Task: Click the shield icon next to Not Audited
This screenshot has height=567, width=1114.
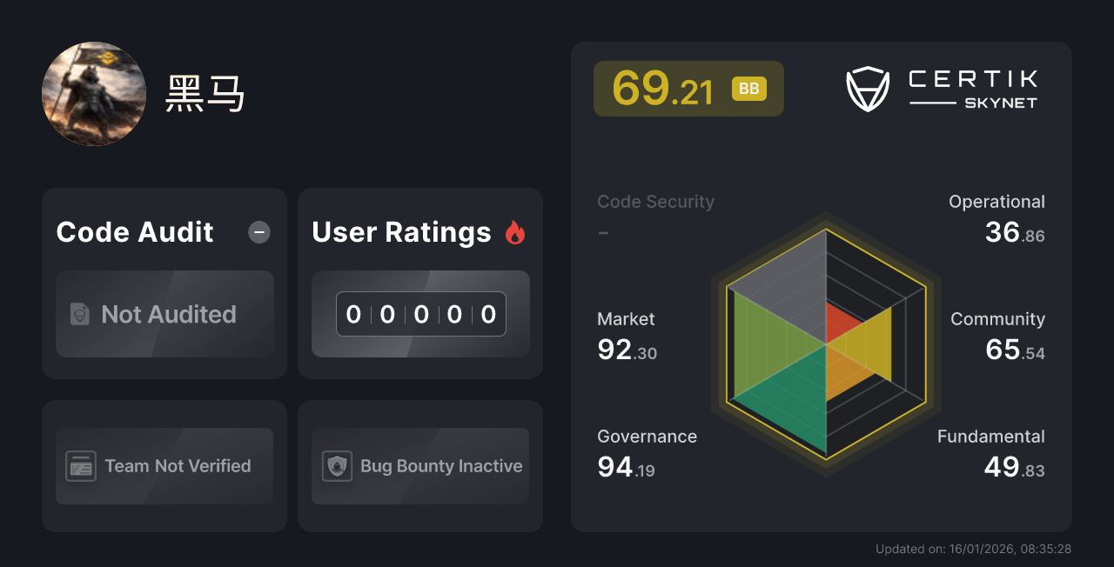Action: coord(78,315)
